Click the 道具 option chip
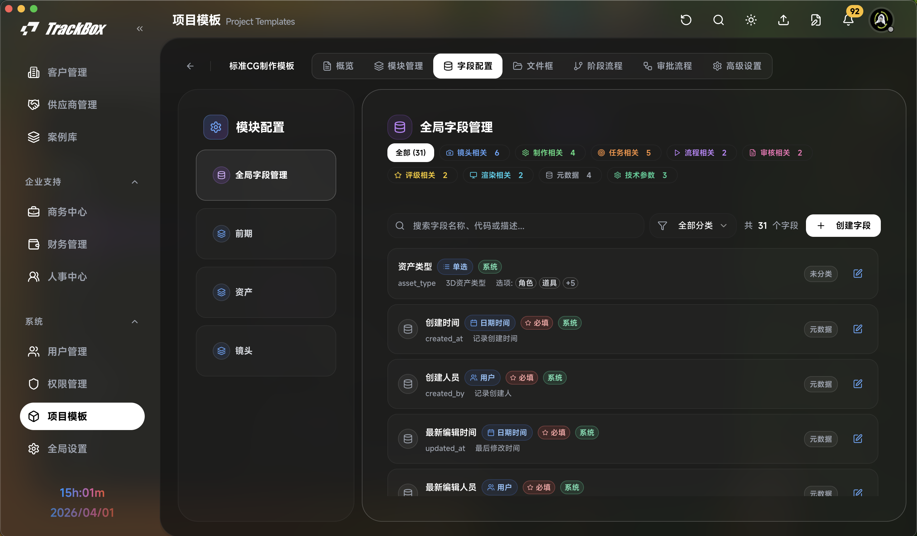Image resolution: width=917 pixels, height=536 pixels. (549, 283)
